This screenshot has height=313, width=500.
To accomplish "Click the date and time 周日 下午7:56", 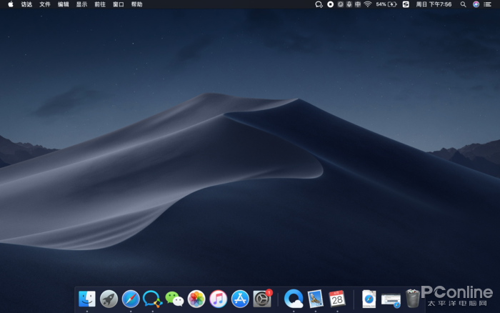I will pyautogui.click(x=434, y=4).
